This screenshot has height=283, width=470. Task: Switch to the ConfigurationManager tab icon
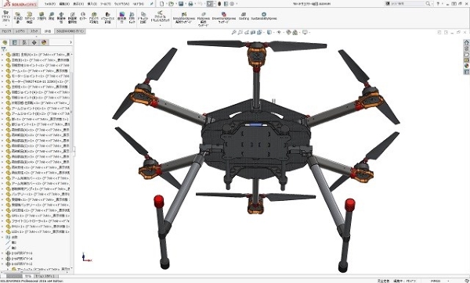tap(24, 42)
